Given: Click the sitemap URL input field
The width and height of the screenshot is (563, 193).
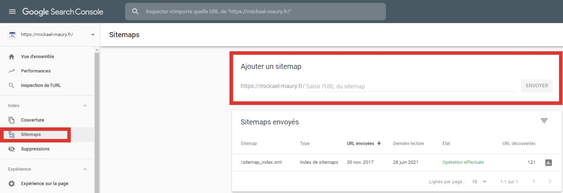Looking at the screenshot, I should [410, 86].
